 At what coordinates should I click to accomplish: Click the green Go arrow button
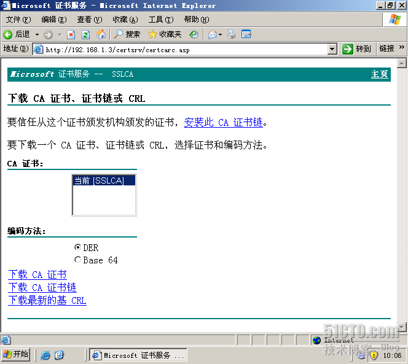coord(347,49)
